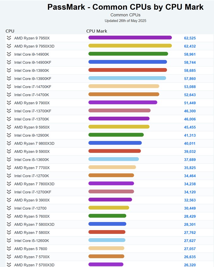Click the score 28,429

click(x=190, y=217)
